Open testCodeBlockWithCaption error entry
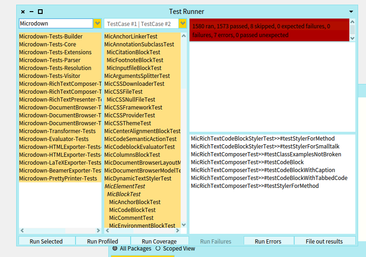Image resolution: width=366 pixels, height=257 pixels. point(272,170)
